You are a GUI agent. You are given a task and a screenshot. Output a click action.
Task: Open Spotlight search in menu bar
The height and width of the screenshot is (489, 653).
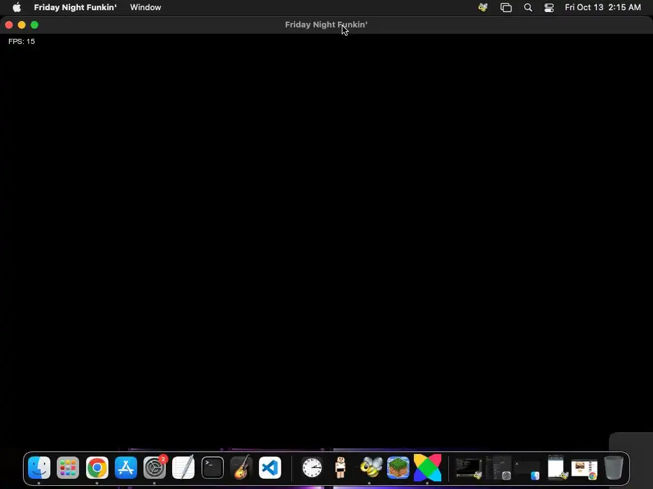point(528,8)
